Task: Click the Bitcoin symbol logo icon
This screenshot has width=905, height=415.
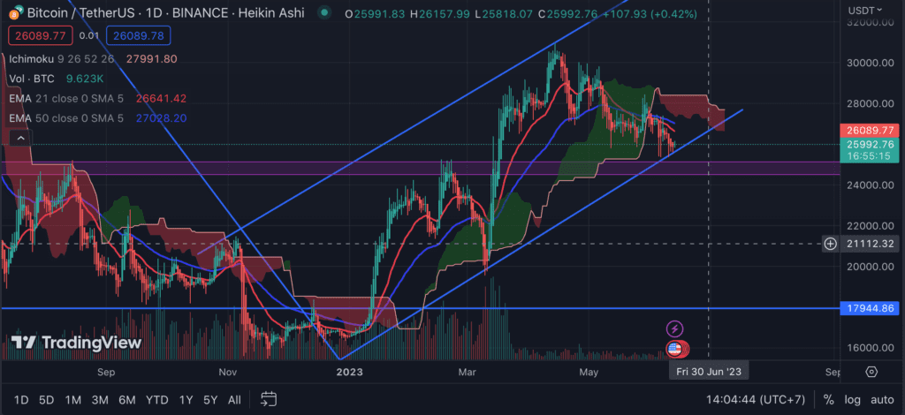Action: [16, 12]
